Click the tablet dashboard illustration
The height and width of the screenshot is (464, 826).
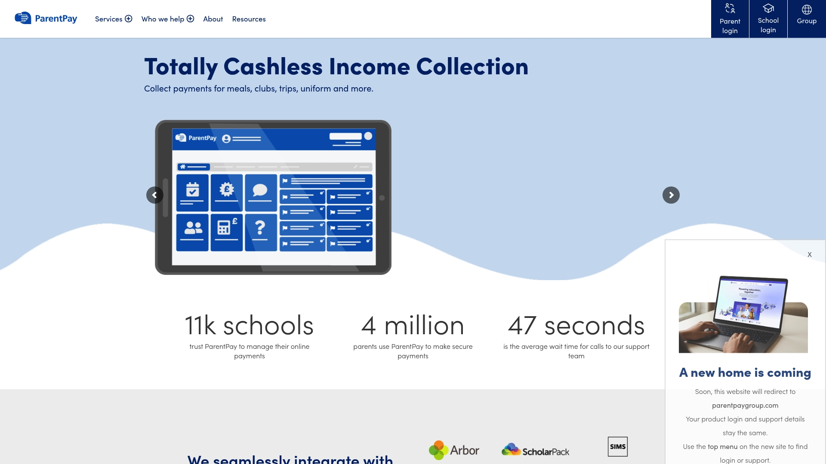(x=273, y=197)
